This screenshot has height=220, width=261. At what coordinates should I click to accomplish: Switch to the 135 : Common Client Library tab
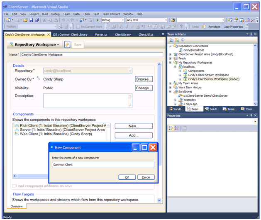[70, 34]
